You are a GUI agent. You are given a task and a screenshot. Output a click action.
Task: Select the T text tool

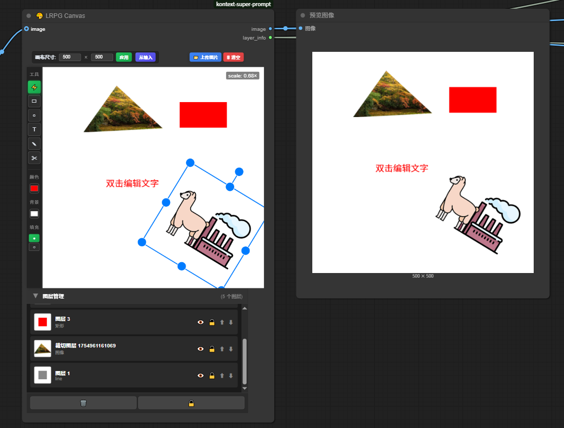point(34,129)
